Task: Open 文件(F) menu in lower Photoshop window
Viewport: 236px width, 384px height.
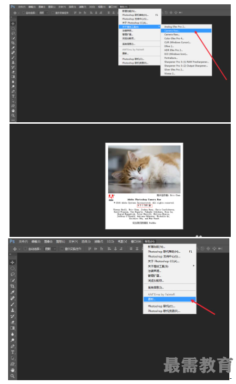Action: pyautogui.click(x=23, y=242)
